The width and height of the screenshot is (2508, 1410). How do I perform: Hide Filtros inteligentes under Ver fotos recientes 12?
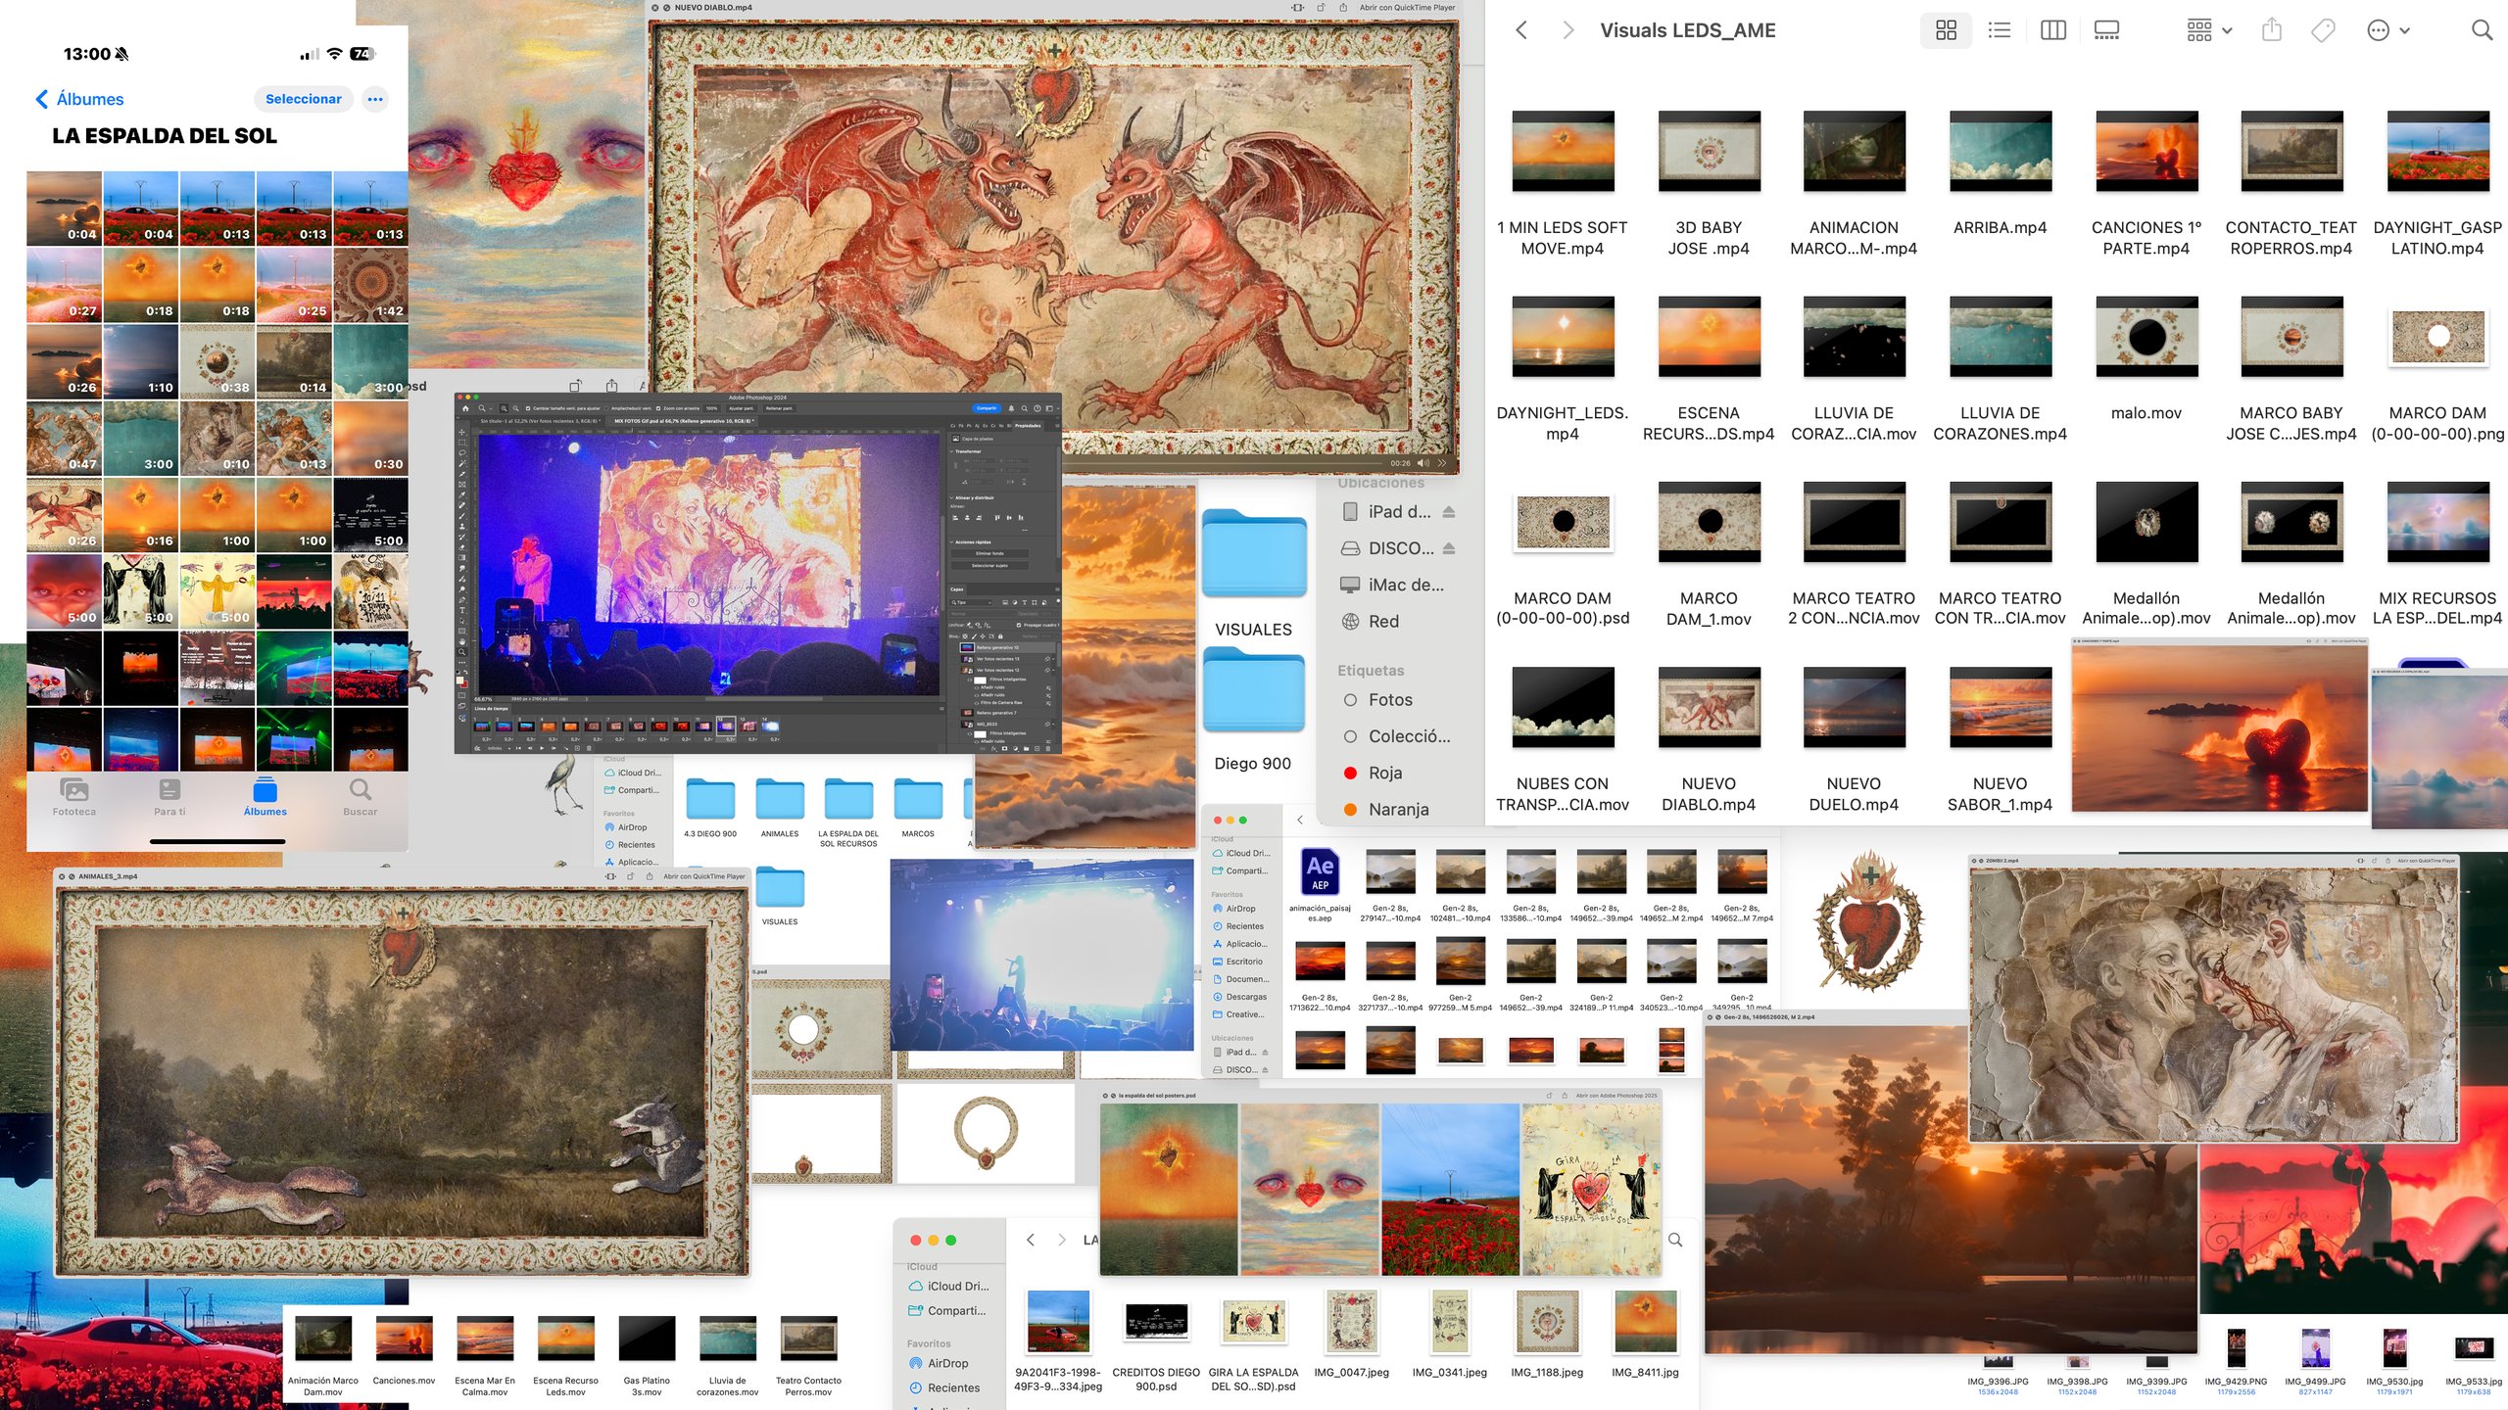970,680
